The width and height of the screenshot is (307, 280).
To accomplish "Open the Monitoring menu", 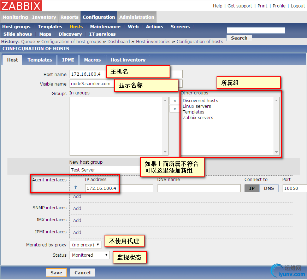I will coord(15,17).
